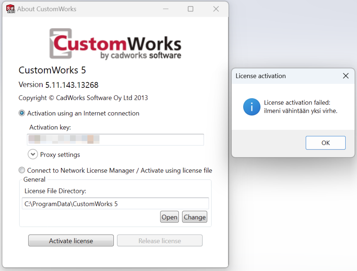The height and width of the screenshot is (271, 357).
Task: Click the SolidWorks 2024 title bar icon
Action: click(10, 9)
